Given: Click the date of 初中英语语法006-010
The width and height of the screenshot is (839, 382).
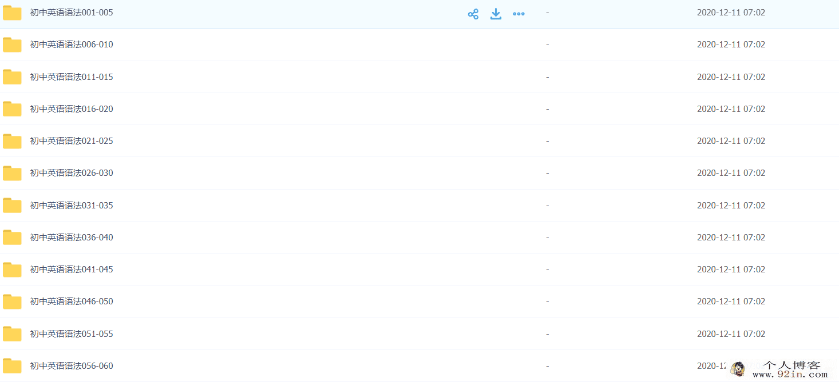Looking at the screenshot, I should pyautogui.click(x=731, y=45).
